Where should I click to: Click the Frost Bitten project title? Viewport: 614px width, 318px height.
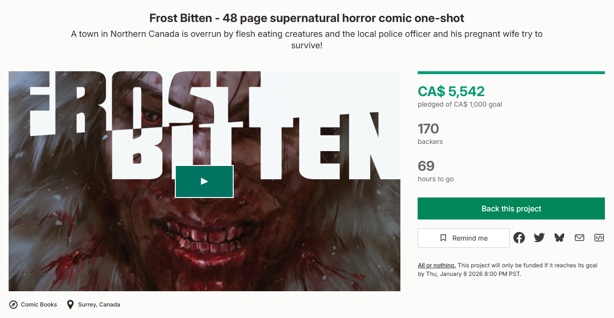click(x=307, y=19)
